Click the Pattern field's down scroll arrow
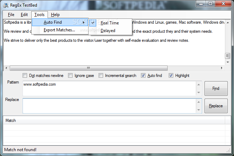This screenshot has width=234, height=156. 199,92
